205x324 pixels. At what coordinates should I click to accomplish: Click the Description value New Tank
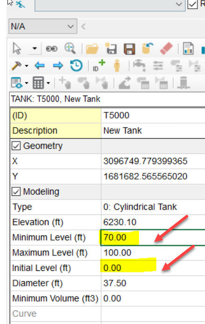pos(123,131)
